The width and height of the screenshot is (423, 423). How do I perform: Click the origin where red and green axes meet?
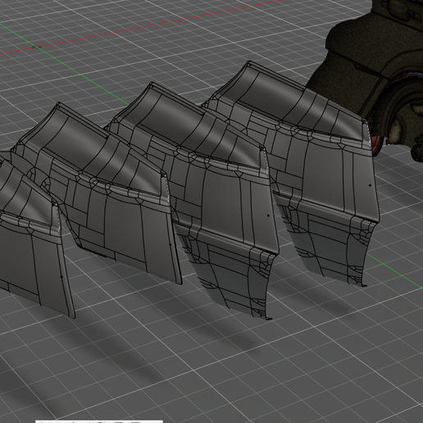click(36, 47)
